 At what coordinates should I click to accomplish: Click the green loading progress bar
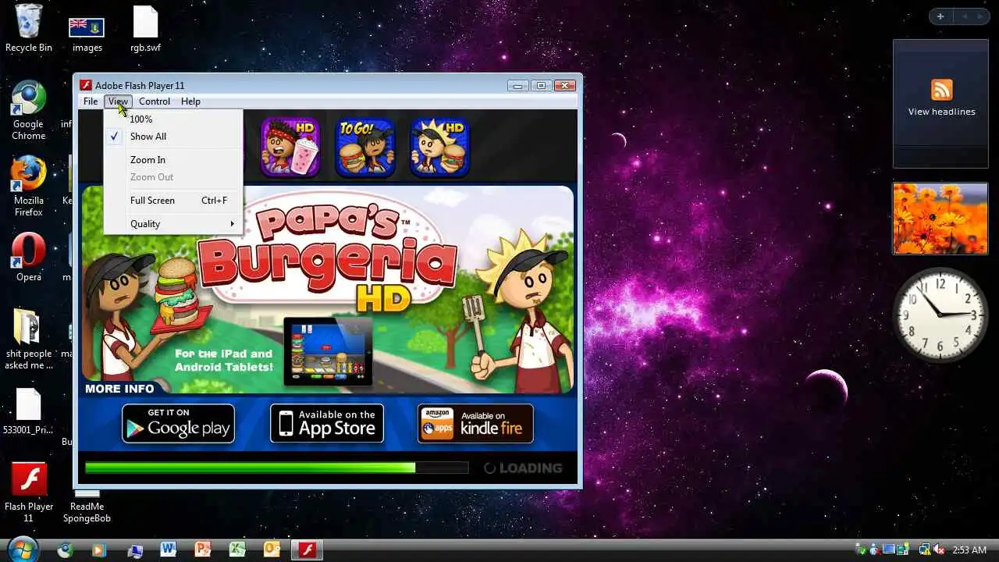[x=276, y=468]
